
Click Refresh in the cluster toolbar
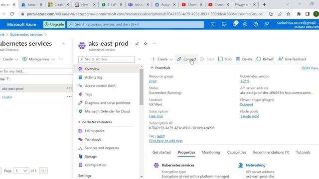265,59
